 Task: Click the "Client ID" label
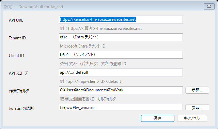click(x=16, y=56)
